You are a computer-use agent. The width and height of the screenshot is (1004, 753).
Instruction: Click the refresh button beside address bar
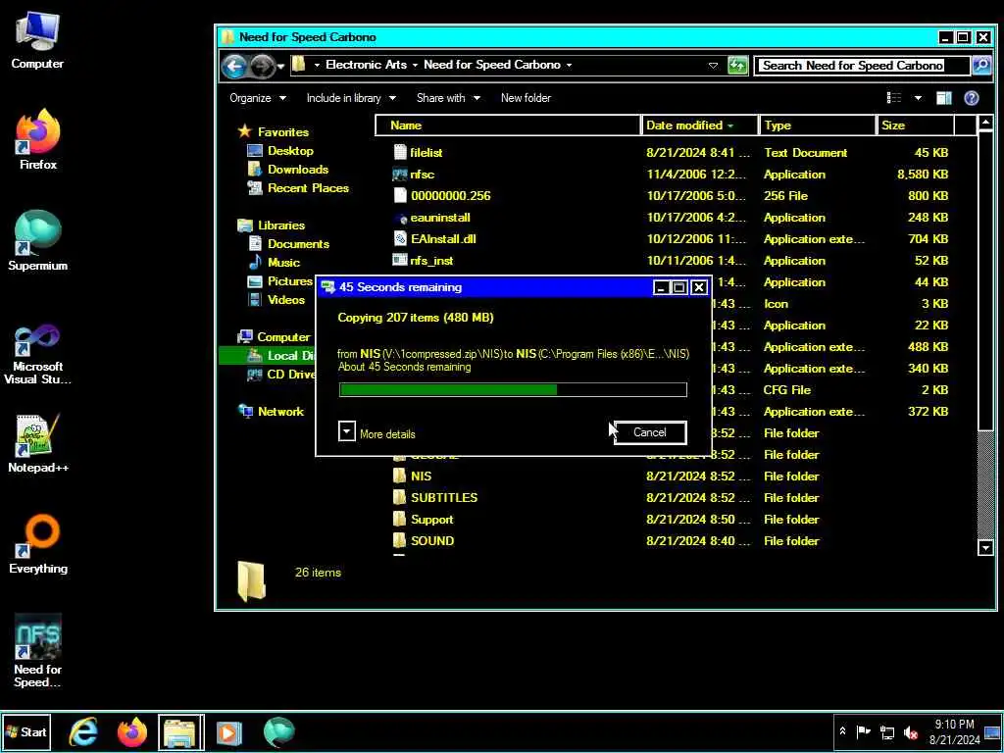pos(737,66)
